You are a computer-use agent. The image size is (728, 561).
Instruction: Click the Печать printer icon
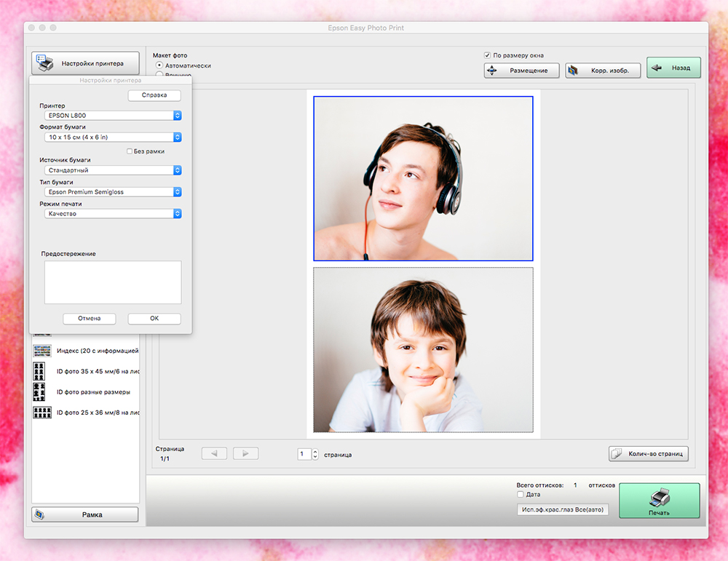[x=659, y=498]
